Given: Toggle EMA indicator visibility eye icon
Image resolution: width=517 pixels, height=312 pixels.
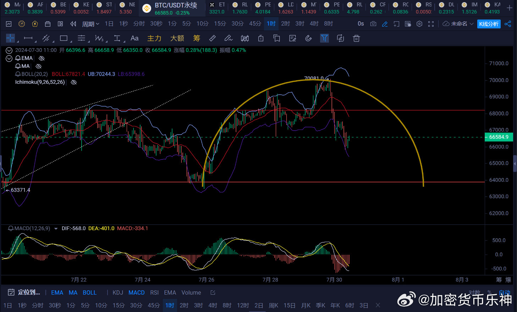Looking at the screenshot, I should [42, 58].
